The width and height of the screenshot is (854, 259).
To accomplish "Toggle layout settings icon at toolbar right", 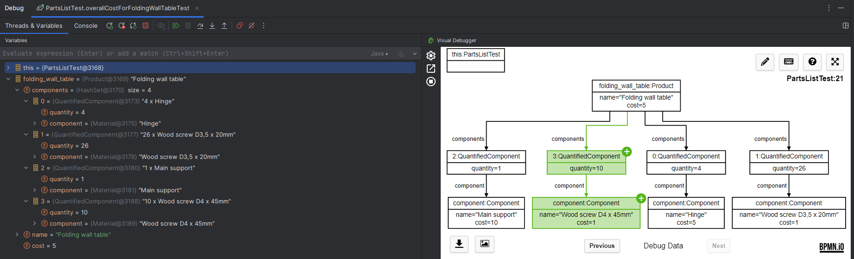I will pyautogui.click(x=846, y=26).
